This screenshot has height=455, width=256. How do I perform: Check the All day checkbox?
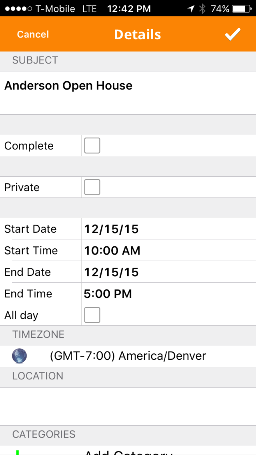[92, 315]
